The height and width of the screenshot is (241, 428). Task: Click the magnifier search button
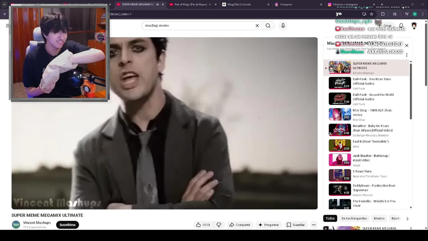click(x=268, y=25)
